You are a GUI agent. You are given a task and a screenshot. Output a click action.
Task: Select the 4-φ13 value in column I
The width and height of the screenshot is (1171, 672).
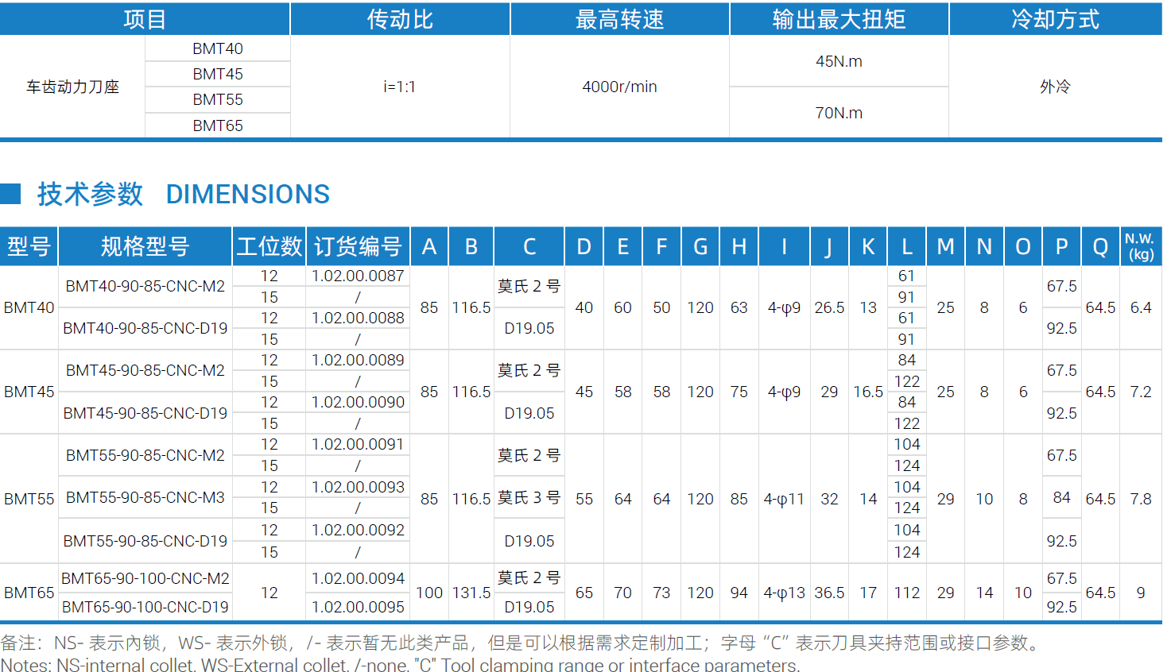[784, 593]
